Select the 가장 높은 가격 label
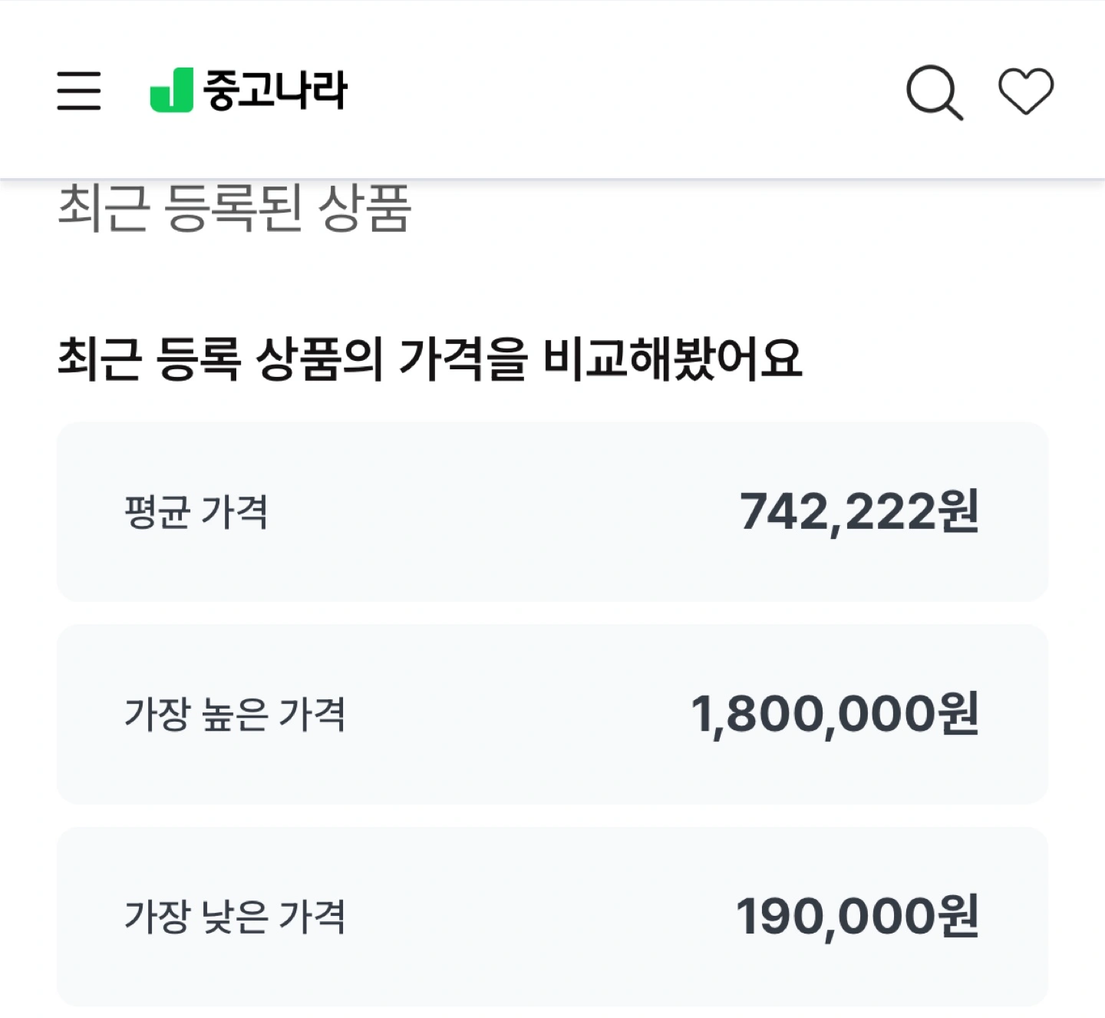This screenshot has height=1018, width=1105. coord(235,714)
